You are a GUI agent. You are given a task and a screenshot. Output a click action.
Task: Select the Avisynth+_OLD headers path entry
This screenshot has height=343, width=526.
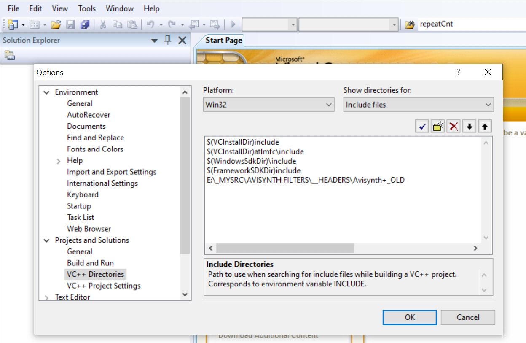click(306, 180)
